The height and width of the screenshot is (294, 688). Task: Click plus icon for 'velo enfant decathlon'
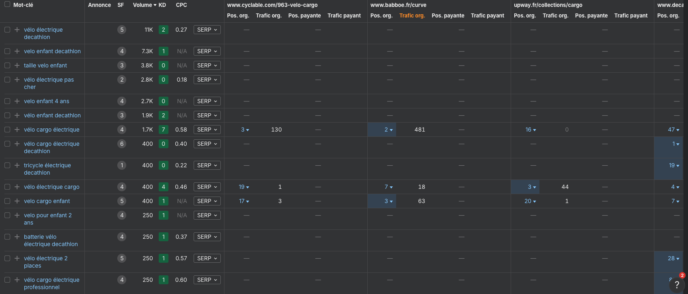click(x=17, y=51)
